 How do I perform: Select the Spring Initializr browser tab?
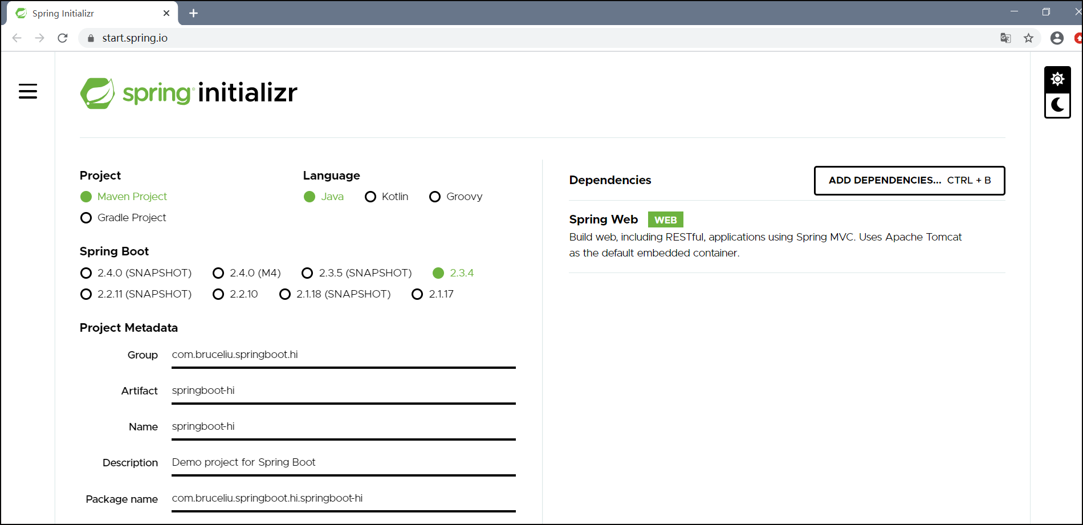click(91, 13)
